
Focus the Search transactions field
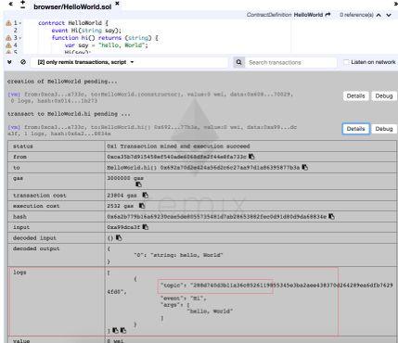(290, 62)
